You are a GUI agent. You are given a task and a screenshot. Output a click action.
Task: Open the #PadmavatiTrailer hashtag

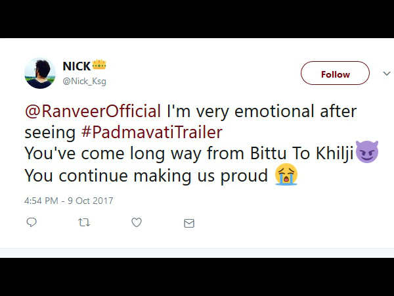click(x=151, y=132)
